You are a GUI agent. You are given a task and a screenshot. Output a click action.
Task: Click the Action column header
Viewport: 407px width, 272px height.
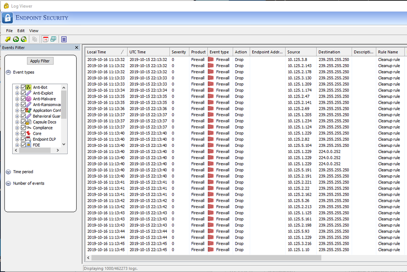pos(242,52)
